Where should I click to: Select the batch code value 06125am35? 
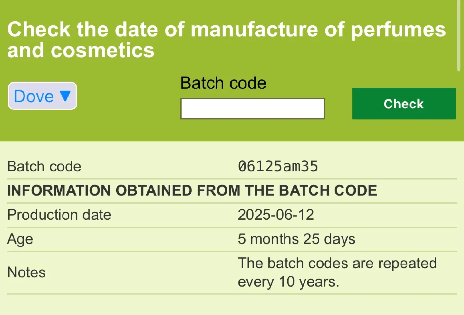click(278, 166)
